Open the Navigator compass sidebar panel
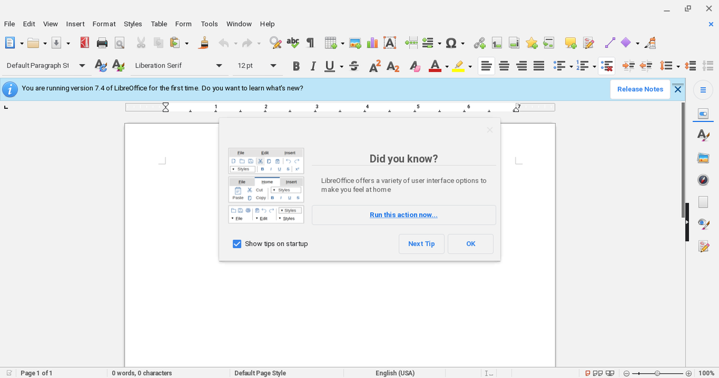 (703, 180)
